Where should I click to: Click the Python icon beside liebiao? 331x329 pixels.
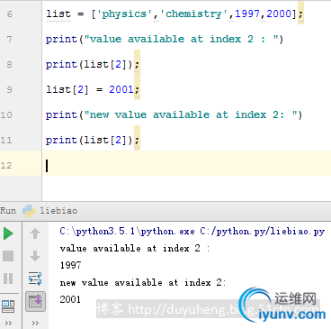(x=29, y=211)
